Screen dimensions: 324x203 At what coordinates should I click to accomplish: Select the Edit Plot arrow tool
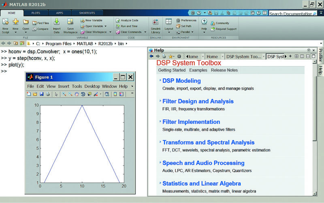click(56, 94)
